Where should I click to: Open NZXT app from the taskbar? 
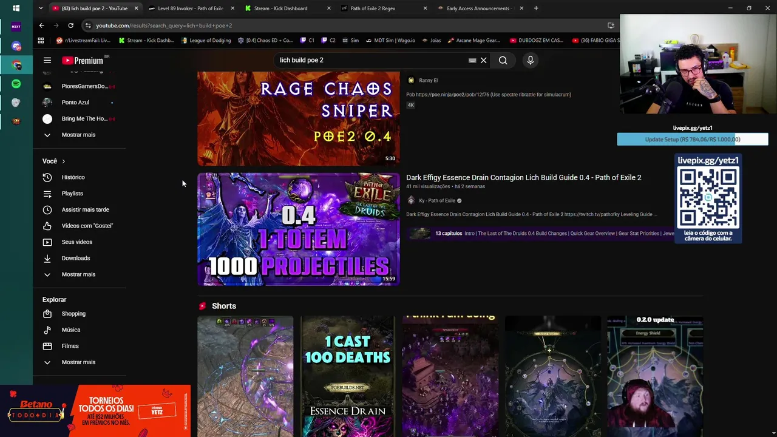[16, 27]
